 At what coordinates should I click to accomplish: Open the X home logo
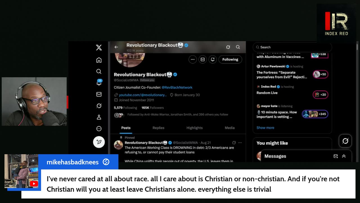(99, 47)
